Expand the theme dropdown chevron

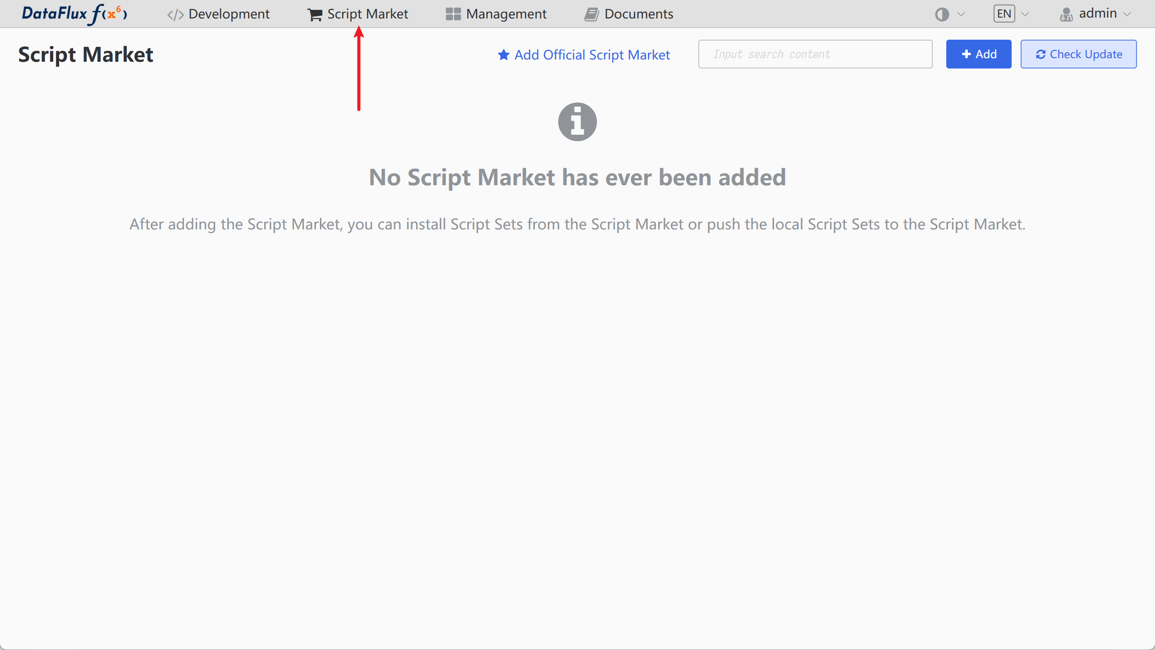(x=961, y=14)
